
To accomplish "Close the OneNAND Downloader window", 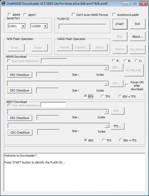I will click(143, 4).
